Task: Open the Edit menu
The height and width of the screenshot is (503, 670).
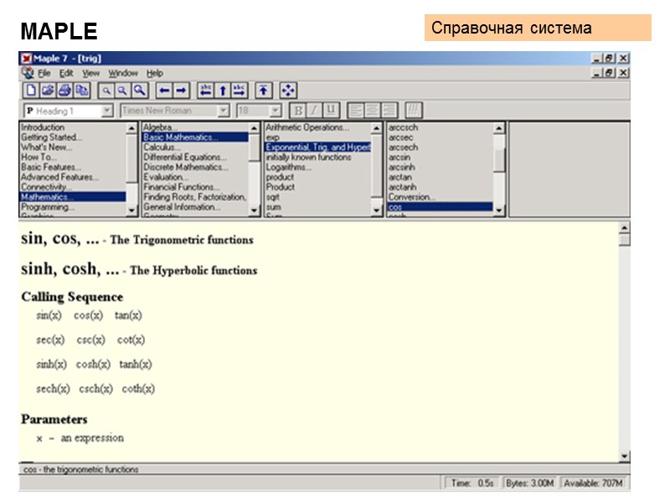Action: (66, 74)
